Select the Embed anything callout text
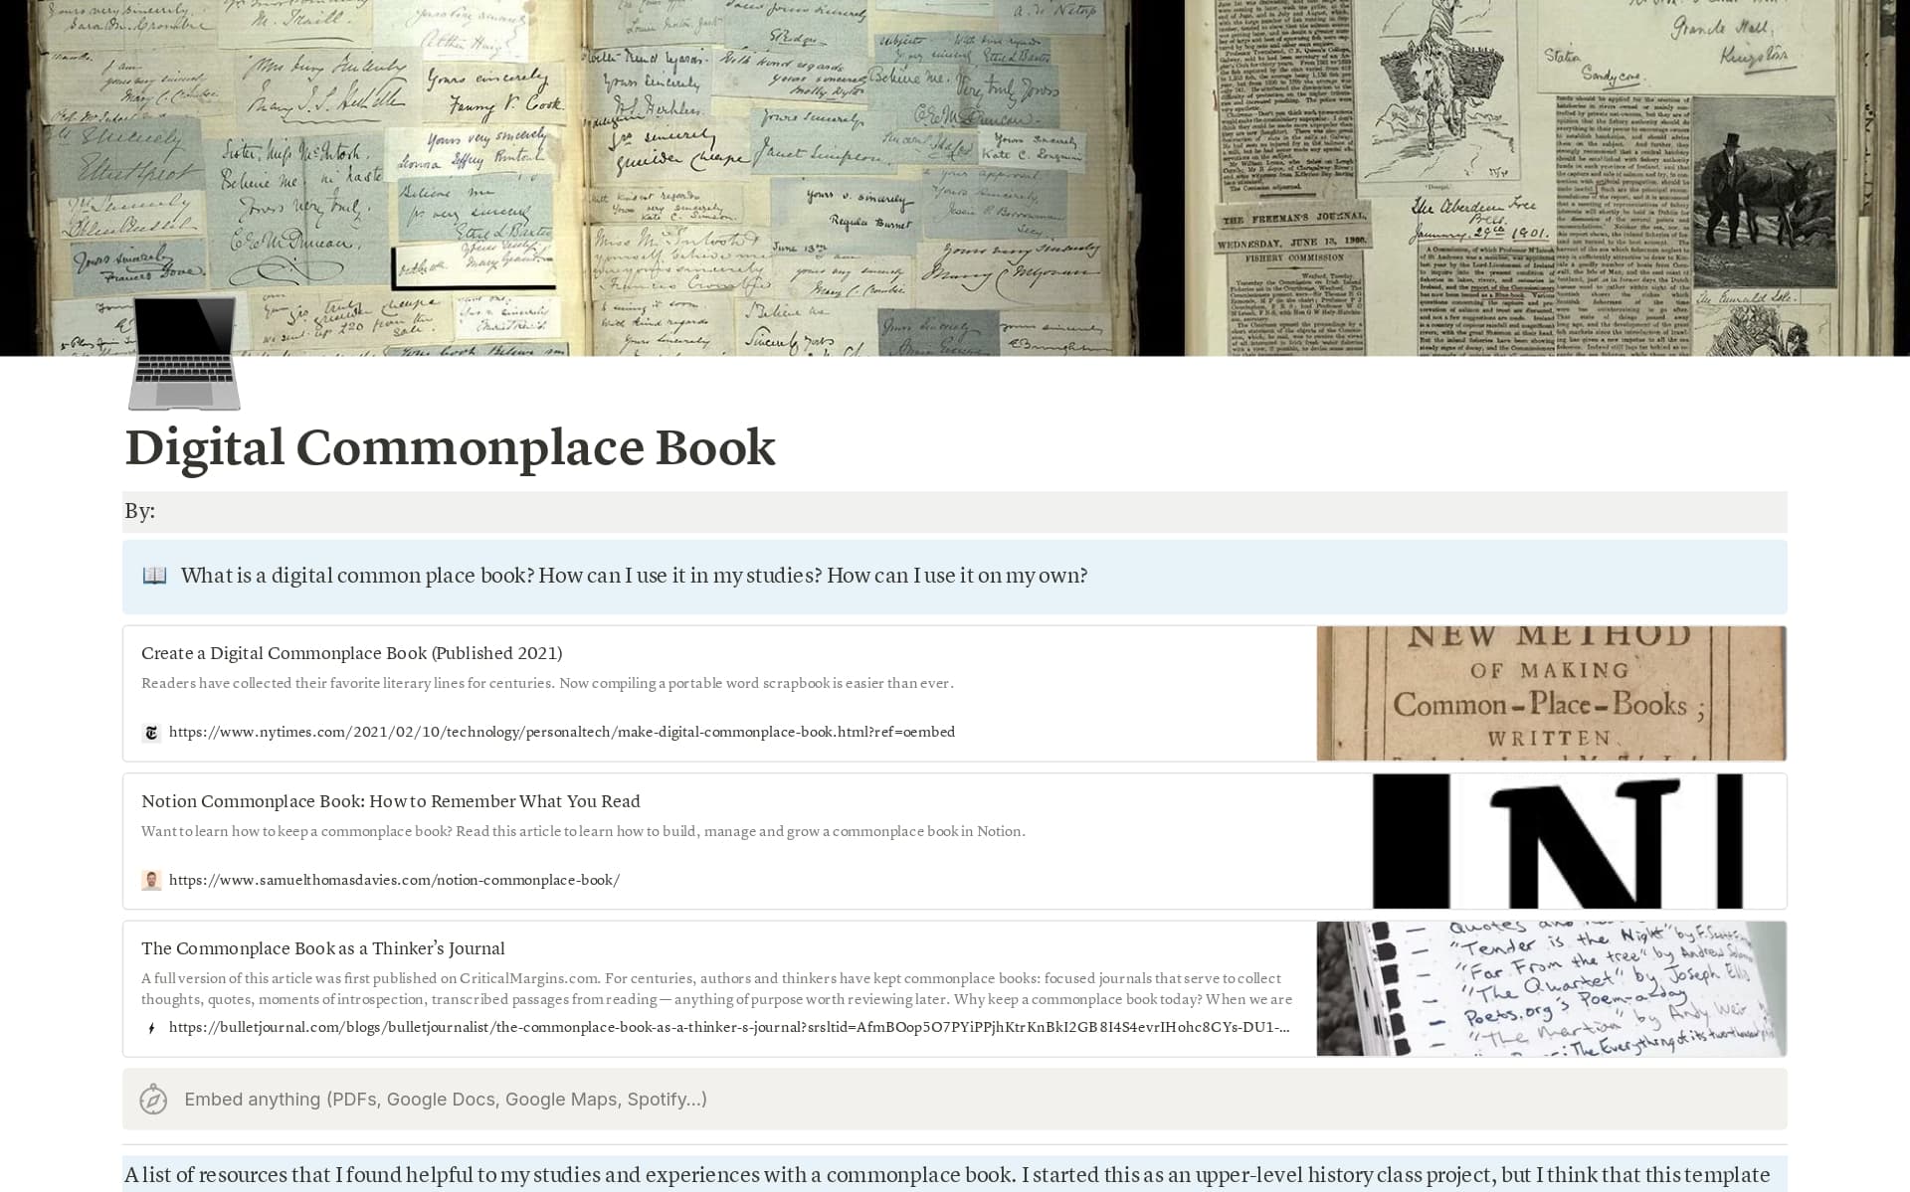Viewport: 1910px width, 1192px height. coord(445,1100)
